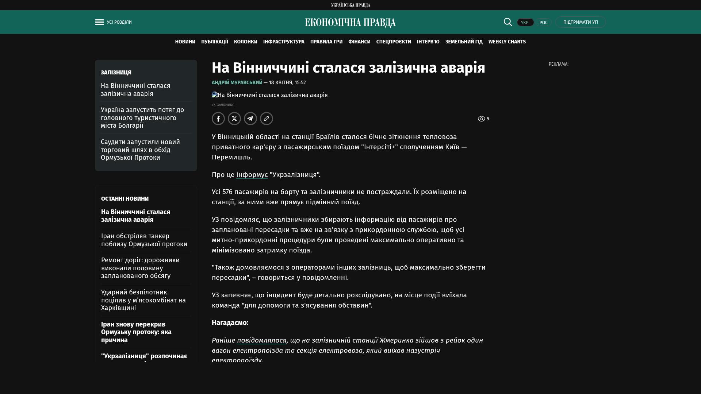
Task: Share article via Telegram
Action: [250, 119]
